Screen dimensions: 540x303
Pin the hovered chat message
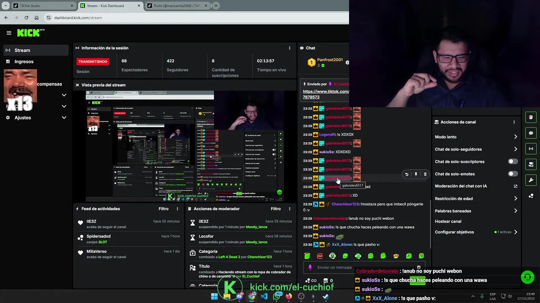point(416,174)
